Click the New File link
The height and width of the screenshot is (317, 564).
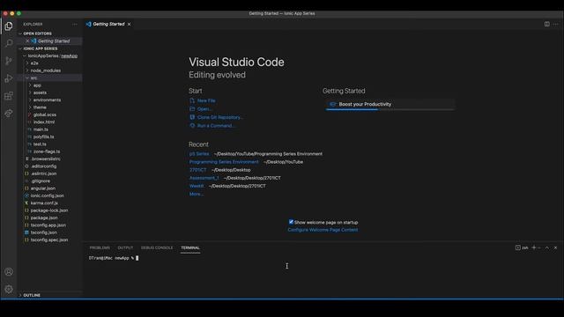[206, 100]
